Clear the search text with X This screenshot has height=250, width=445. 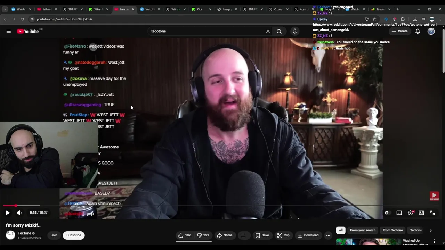click(x=268, y=31)
